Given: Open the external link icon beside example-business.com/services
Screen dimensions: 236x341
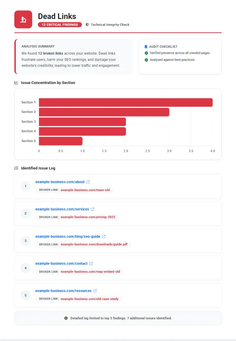Looking at the screenshot, I should [x=92, y=209].
